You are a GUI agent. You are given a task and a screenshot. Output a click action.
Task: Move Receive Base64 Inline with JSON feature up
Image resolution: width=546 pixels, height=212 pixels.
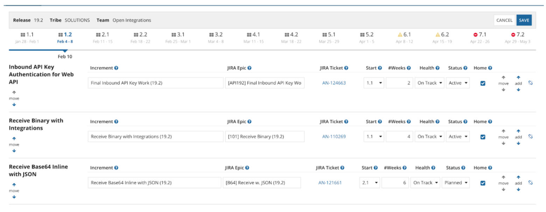click(x=14, y=185)
